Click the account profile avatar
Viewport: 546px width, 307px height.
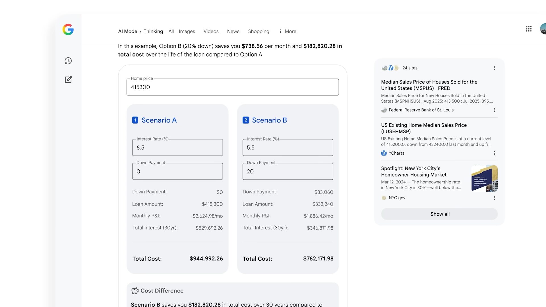coord(543,29)
